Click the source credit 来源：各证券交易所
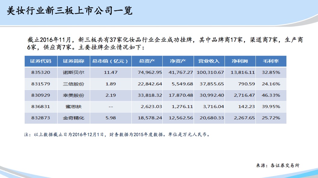The image size is (318, 178). click(x=278, y=165)
